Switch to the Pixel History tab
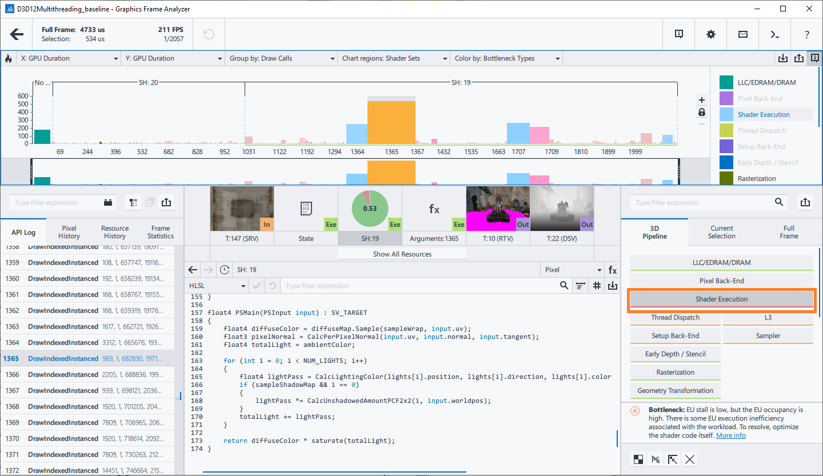The width and height of the screenshot is (823, 476). 69,232
